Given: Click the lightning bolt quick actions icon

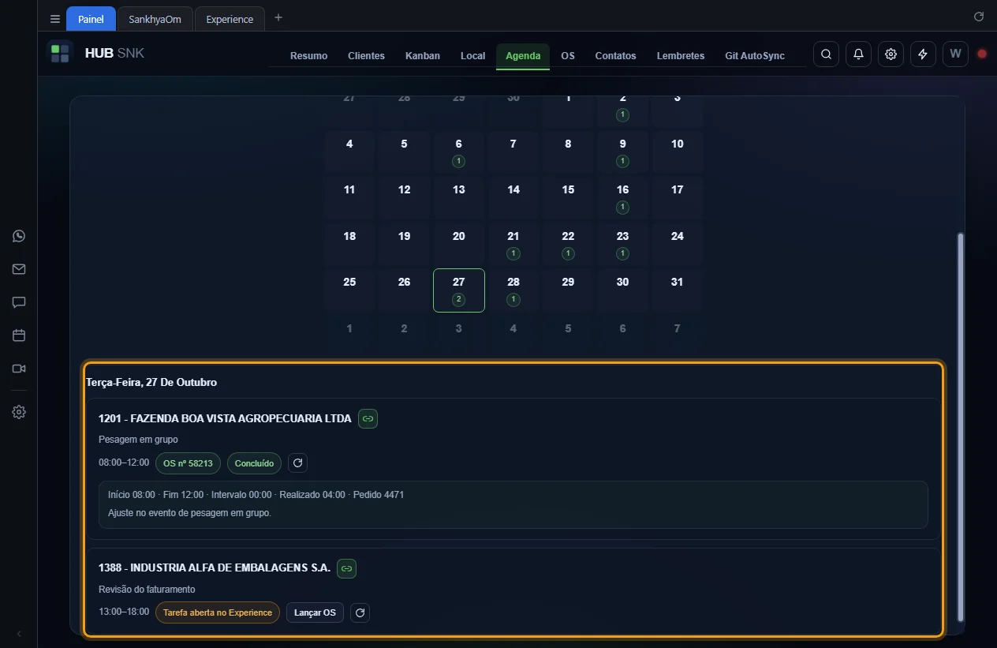Looking at the screenshot, I should tap(923, 54).
